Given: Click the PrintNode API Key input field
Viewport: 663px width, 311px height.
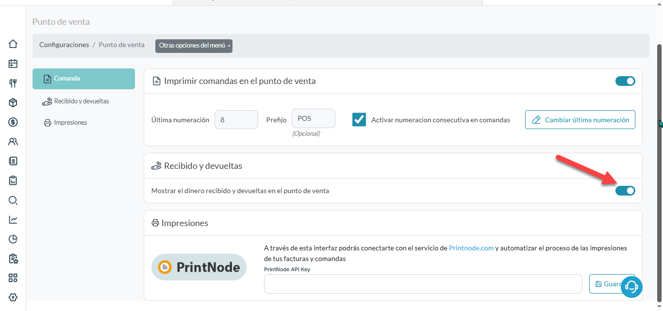Looking at the screenshot, I should pyautogui.click(x=423, y=284).
